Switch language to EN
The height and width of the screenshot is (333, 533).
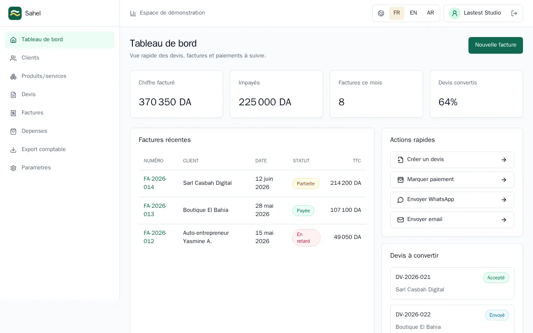pos(413,13)
